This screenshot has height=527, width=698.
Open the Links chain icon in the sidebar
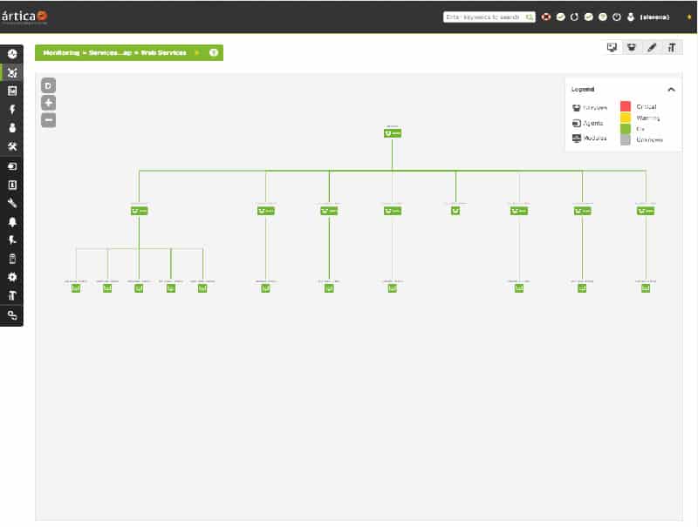tap(12, 315)
